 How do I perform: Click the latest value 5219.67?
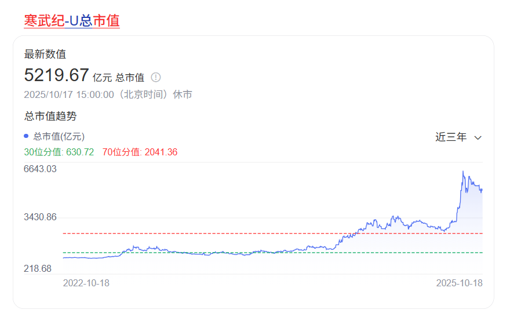pos(56,75)
